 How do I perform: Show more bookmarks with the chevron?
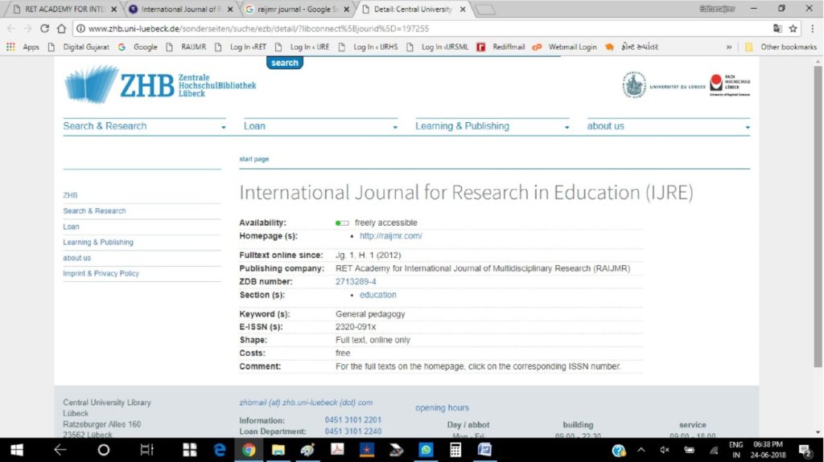(729, 47)
